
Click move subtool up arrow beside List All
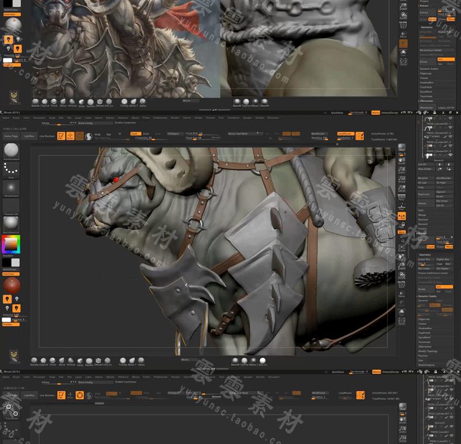pos(440,165)
